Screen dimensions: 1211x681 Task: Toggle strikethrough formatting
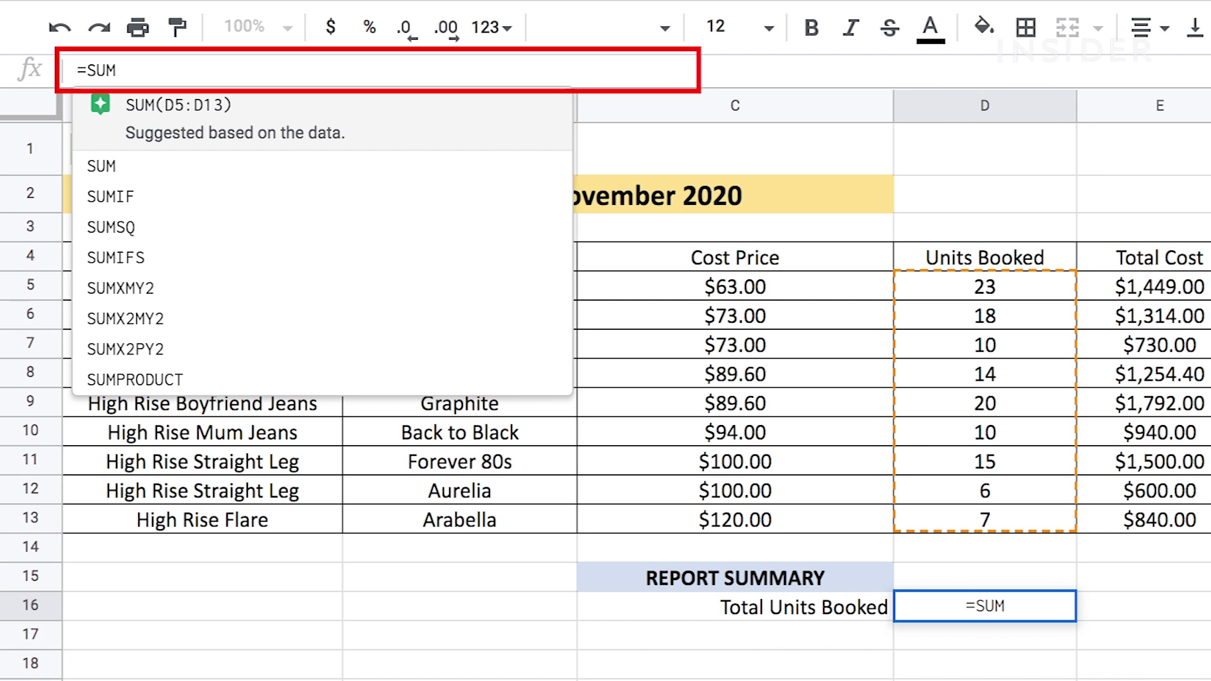click(x=889, y=27)
